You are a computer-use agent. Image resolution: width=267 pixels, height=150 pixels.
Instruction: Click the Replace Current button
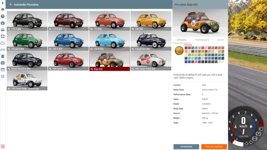pos(214,147)
